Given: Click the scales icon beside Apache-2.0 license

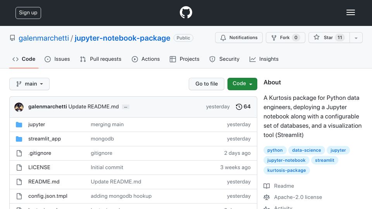Looking at the screenshot, I should coord(267,197).
